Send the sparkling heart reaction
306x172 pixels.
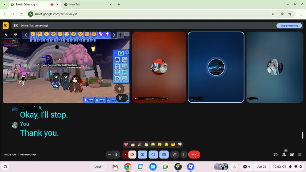[x=126, y=144]
